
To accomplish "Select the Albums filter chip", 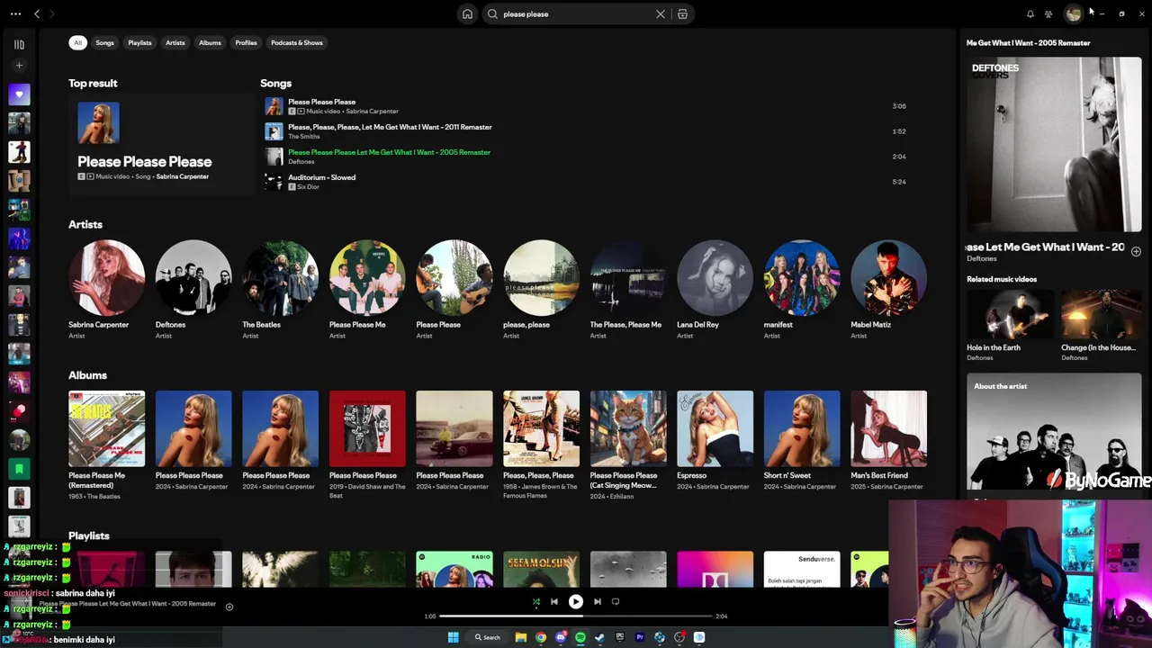I will tap(210, 43).
